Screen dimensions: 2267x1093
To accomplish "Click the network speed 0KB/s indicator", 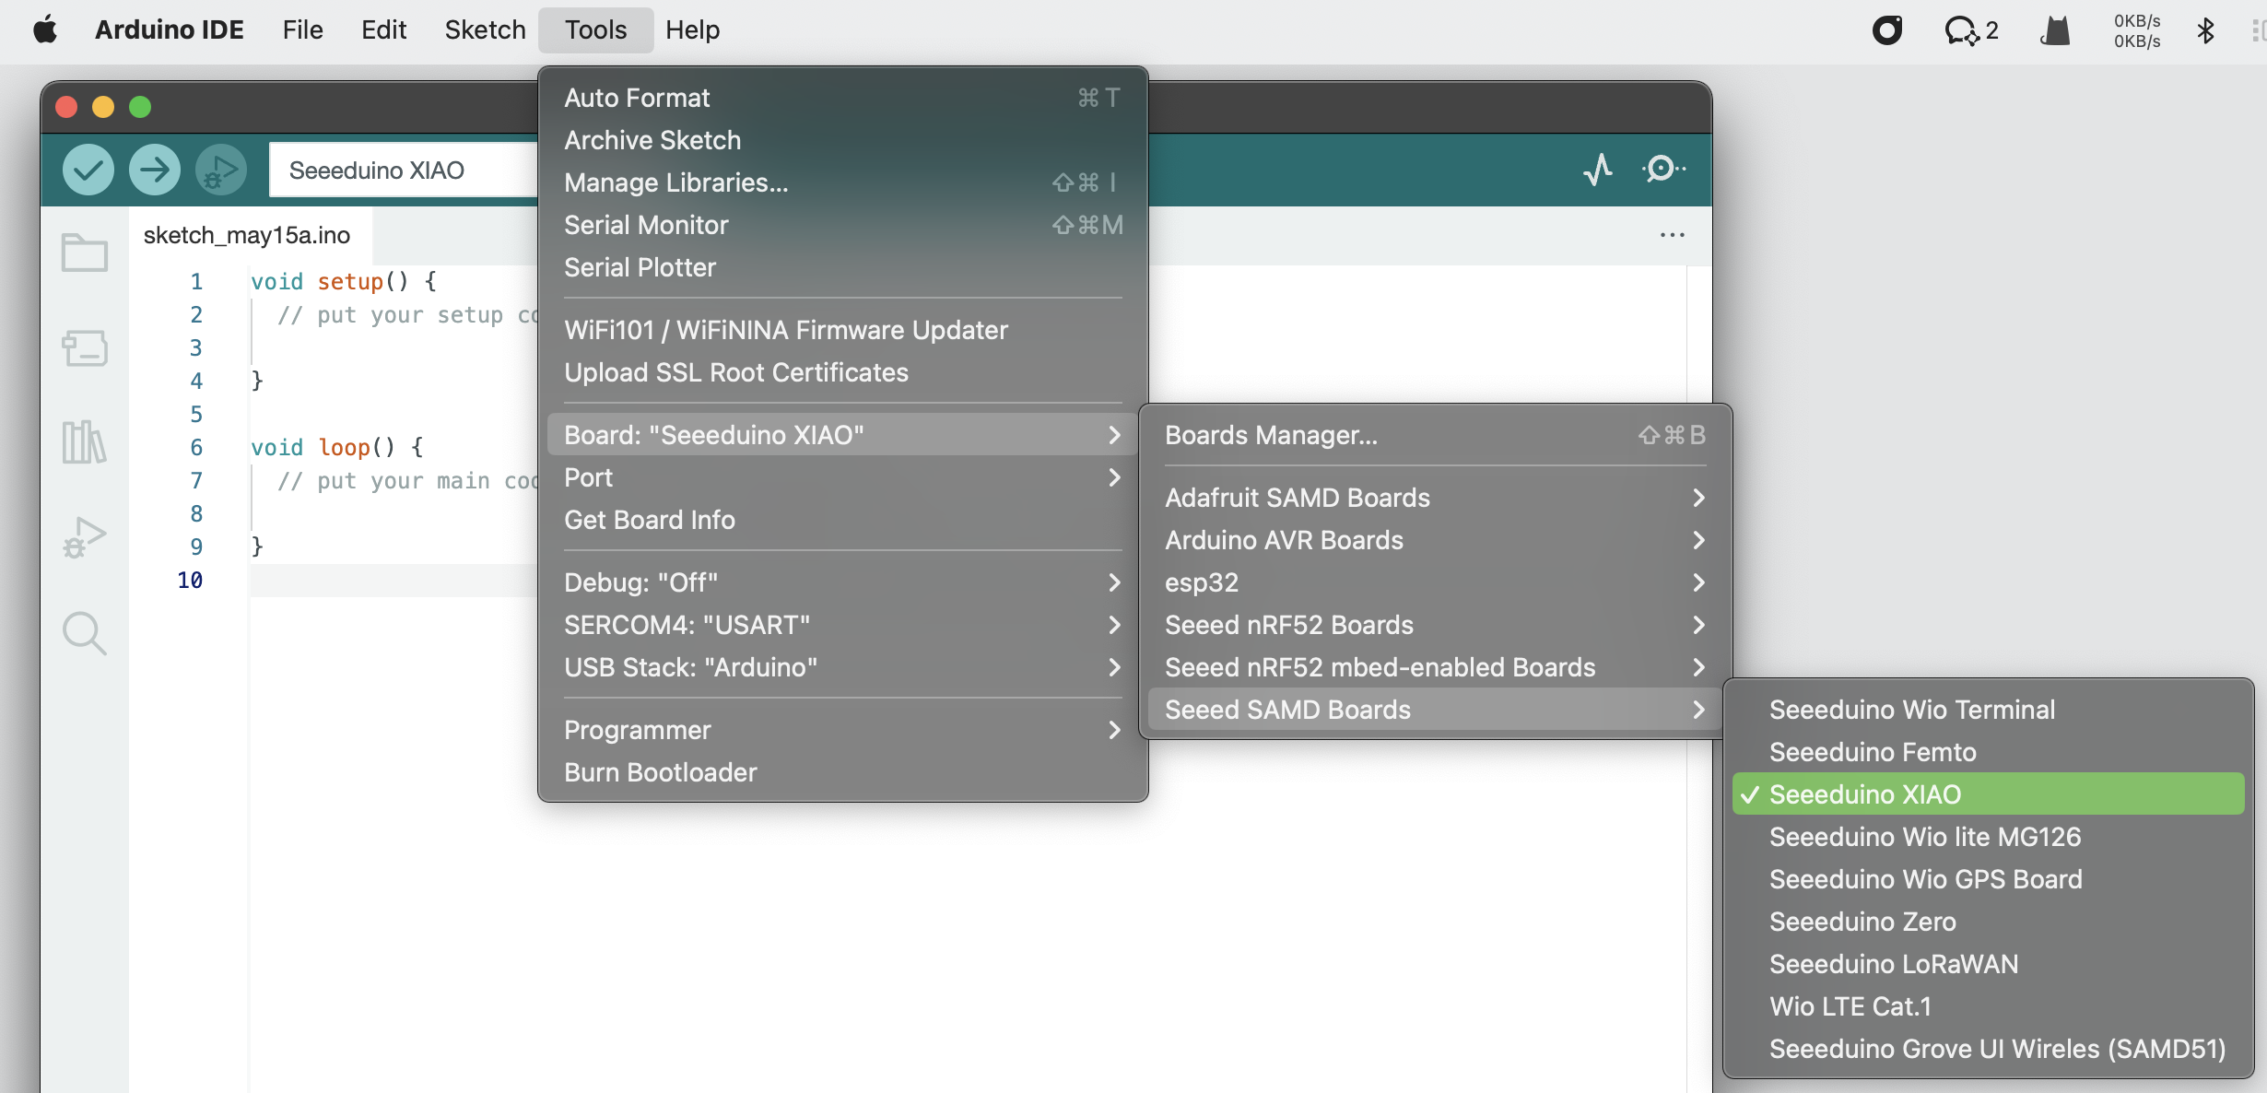I will pos(2137,30).
